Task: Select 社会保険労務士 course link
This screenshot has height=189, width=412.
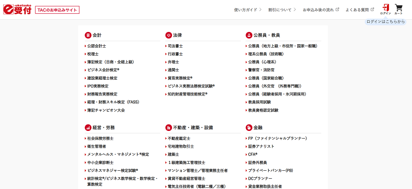Action: pyautogui.click(x=101, y=138)
